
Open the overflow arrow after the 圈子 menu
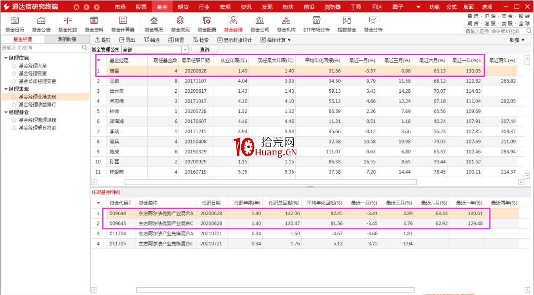tap(418, 7)
